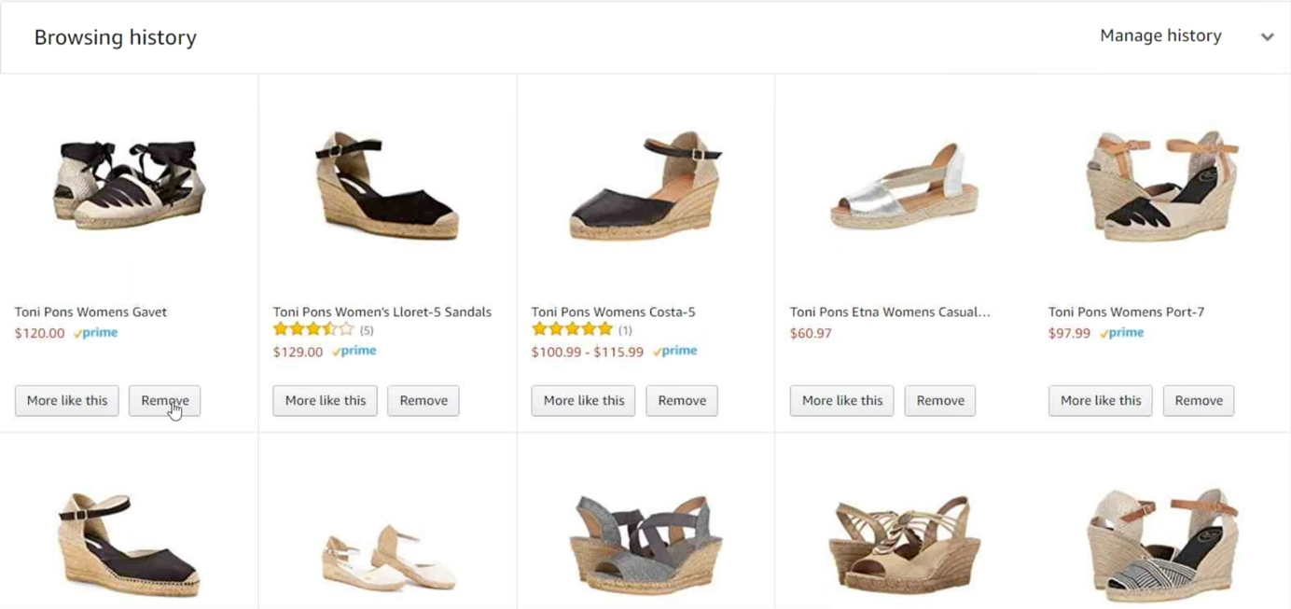The image size is (1291, 609).
Task: Remove the Toni Pons Etna item
Action: pyautogui.click(x=940, y=401)
